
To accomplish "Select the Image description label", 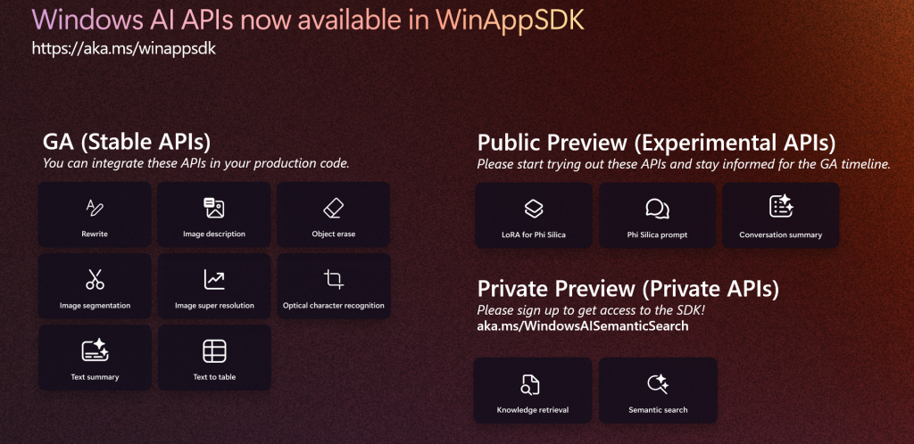I will (x=214, y=234).
